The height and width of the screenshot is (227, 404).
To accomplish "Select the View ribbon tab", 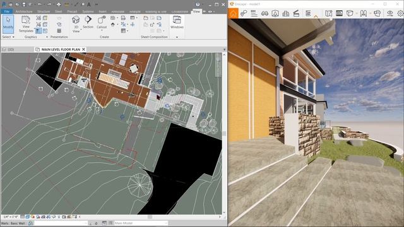I will tap(196, 11).
